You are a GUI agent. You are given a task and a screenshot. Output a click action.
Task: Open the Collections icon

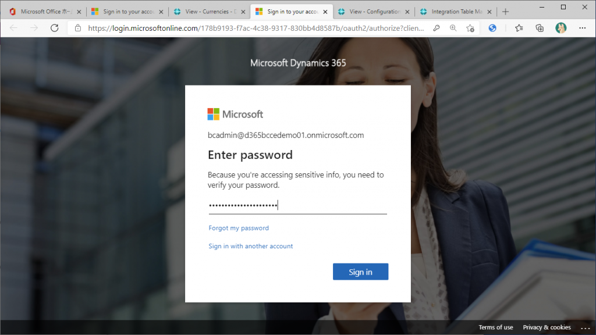(540, 28)
